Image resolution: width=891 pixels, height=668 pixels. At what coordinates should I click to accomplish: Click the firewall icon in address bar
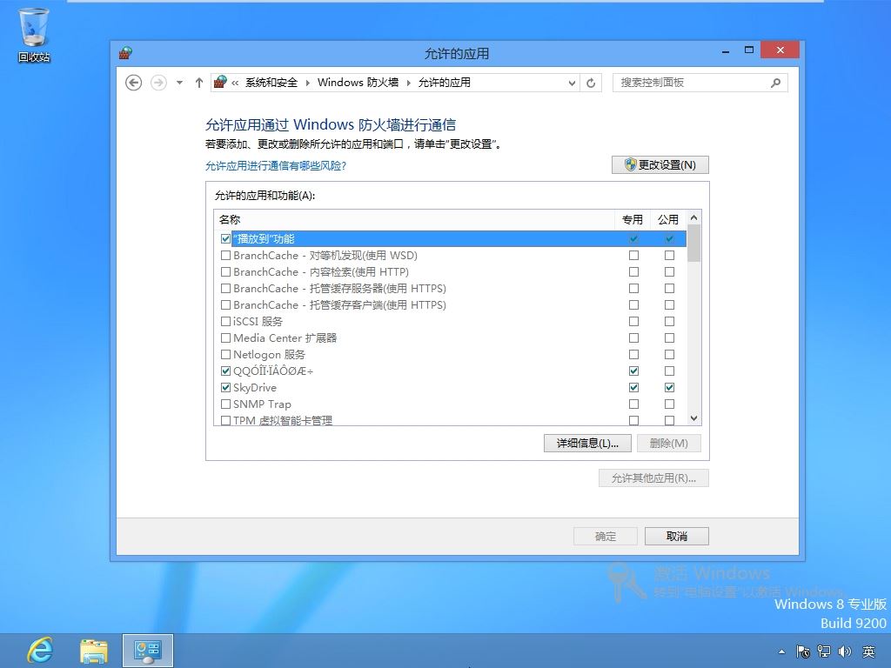(x=220, y=83)
